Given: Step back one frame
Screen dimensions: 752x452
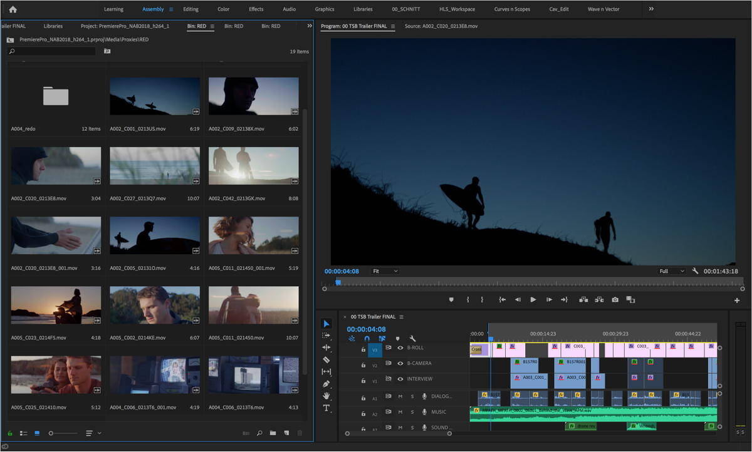Looking at the screenshot, I should [x=518, y=300].
